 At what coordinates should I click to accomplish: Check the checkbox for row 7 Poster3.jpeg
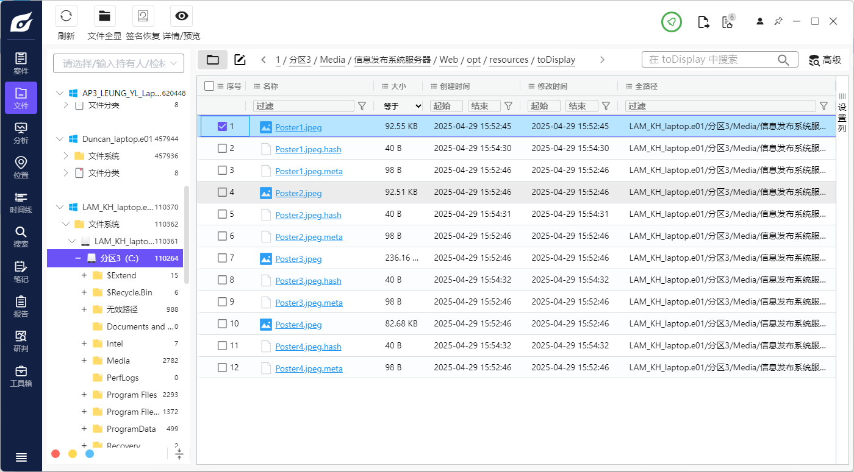(222, 258)
